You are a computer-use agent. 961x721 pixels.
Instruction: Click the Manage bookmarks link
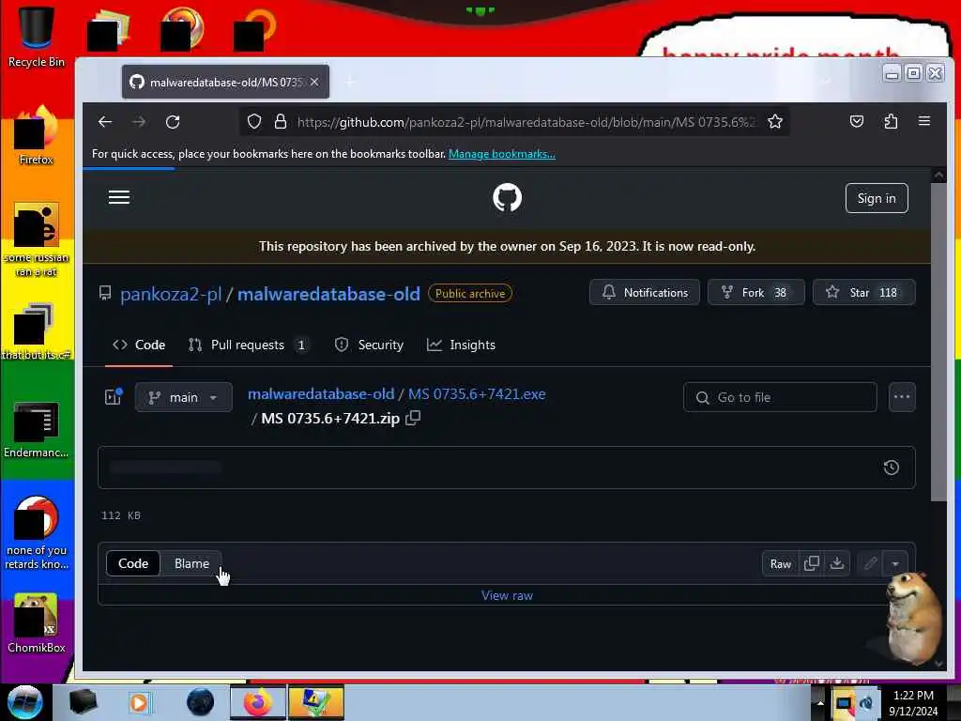pos(502,154)
